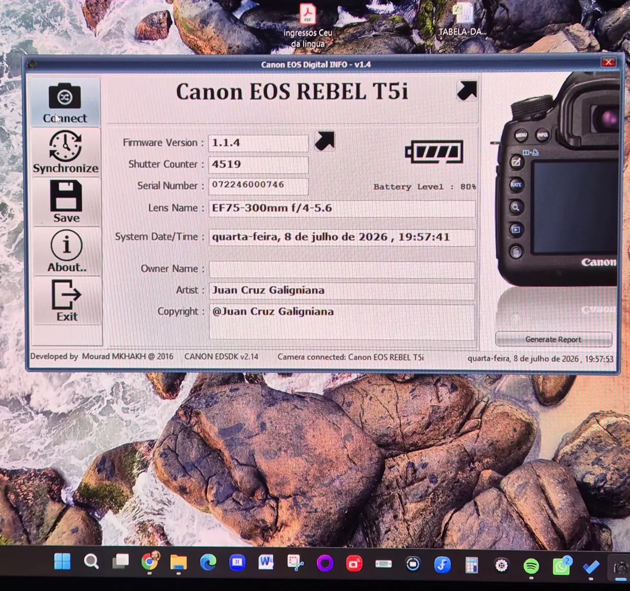Click the battery level indicator icon
This screenshot has height=591, width=630.
pyautogui.click(x=434, y=152)
